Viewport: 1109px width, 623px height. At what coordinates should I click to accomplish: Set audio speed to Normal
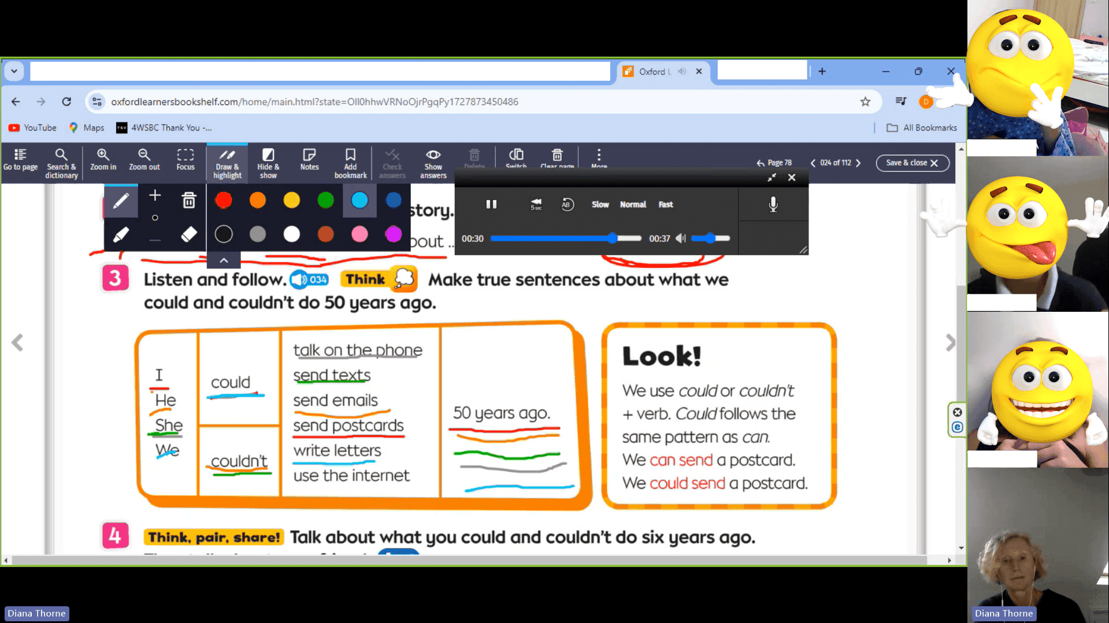click(x=633, y=204)
